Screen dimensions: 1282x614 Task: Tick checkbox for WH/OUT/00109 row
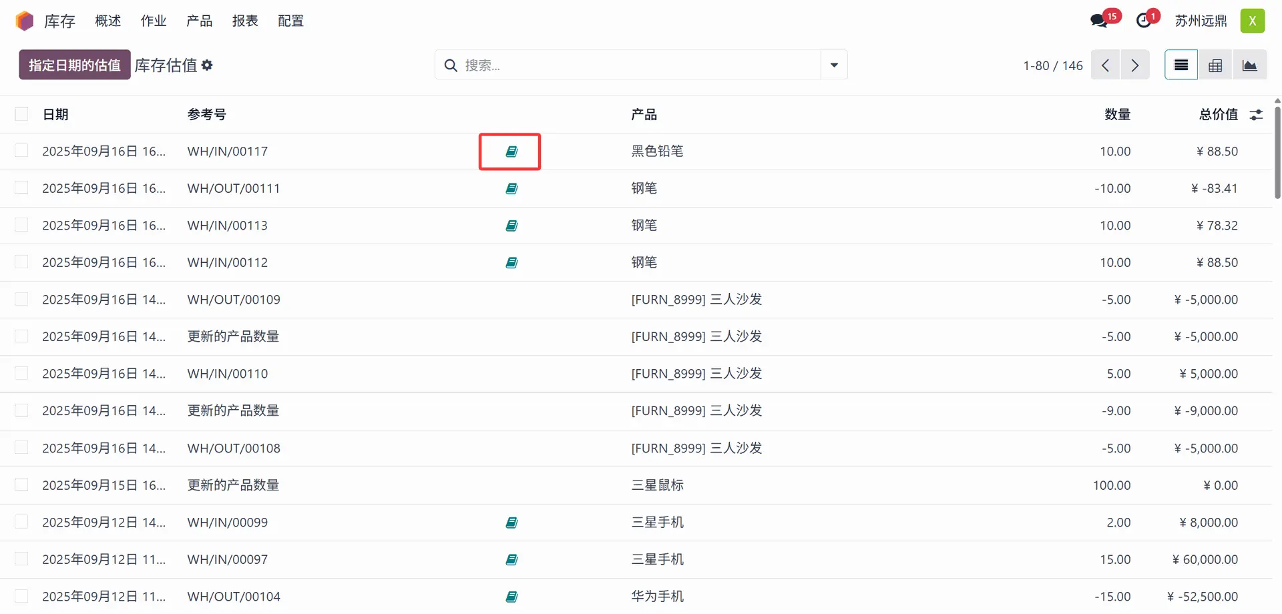point(22,300)
